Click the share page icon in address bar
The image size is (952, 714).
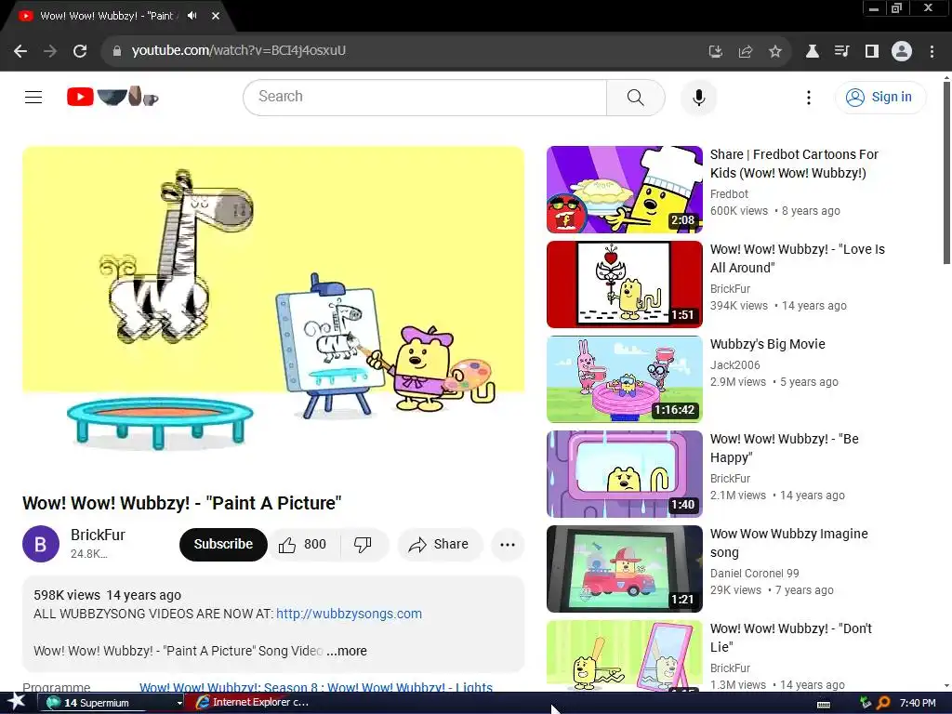click(746, 52)
